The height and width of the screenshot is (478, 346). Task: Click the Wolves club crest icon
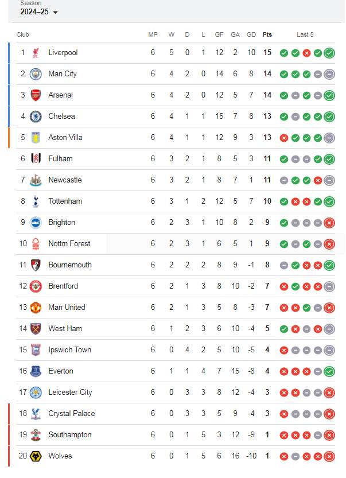[x=36, y=456]
